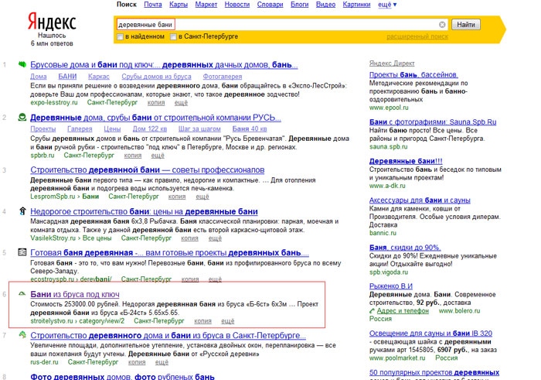541x380 pixels.
Task: Enable the 'в Санкт-Петербурге' checkbox
Action: pyautogui.click(x=173, y=36)
